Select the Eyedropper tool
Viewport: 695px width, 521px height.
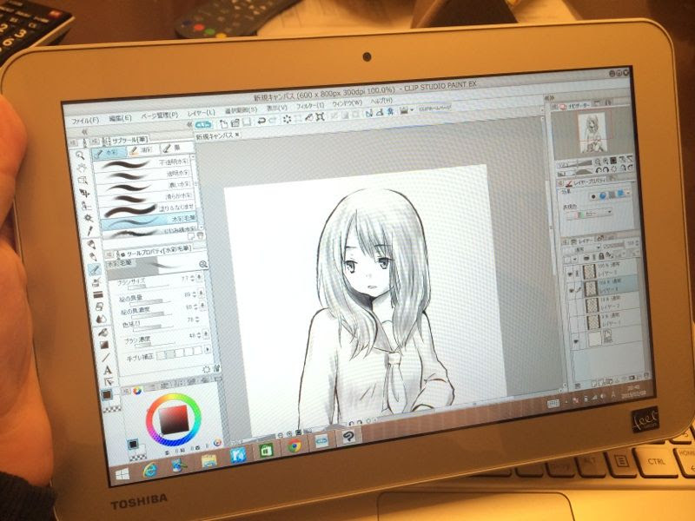click(90, 230)
